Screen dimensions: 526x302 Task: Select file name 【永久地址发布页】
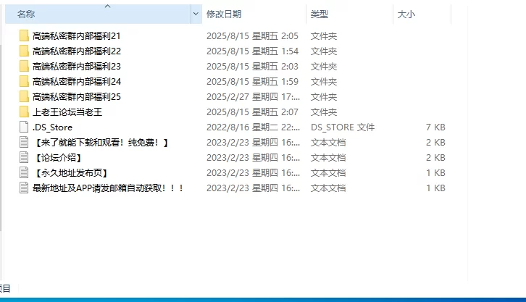pos(70,173)
